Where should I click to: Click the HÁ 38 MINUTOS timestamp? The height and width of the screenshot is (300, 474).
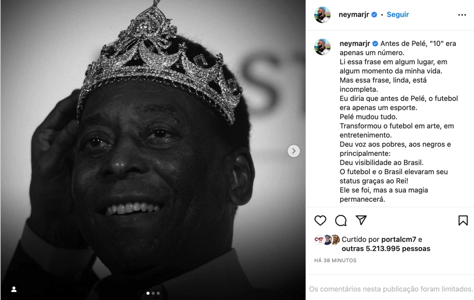[x=335, y=260]
